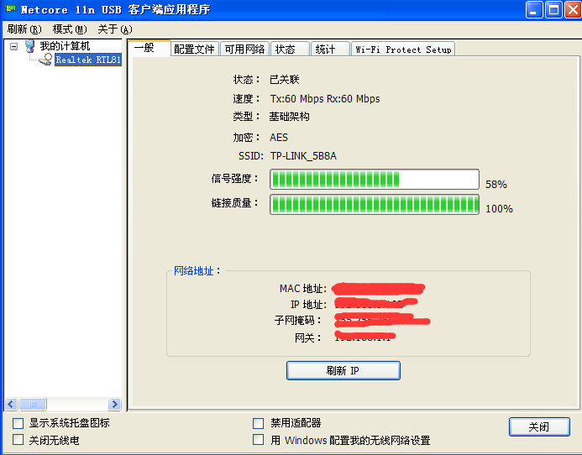This screenshot has height=455, width=582.
Task: Switch to the 一般 tab
Action: pyautogui.click(x=149, y=48)
